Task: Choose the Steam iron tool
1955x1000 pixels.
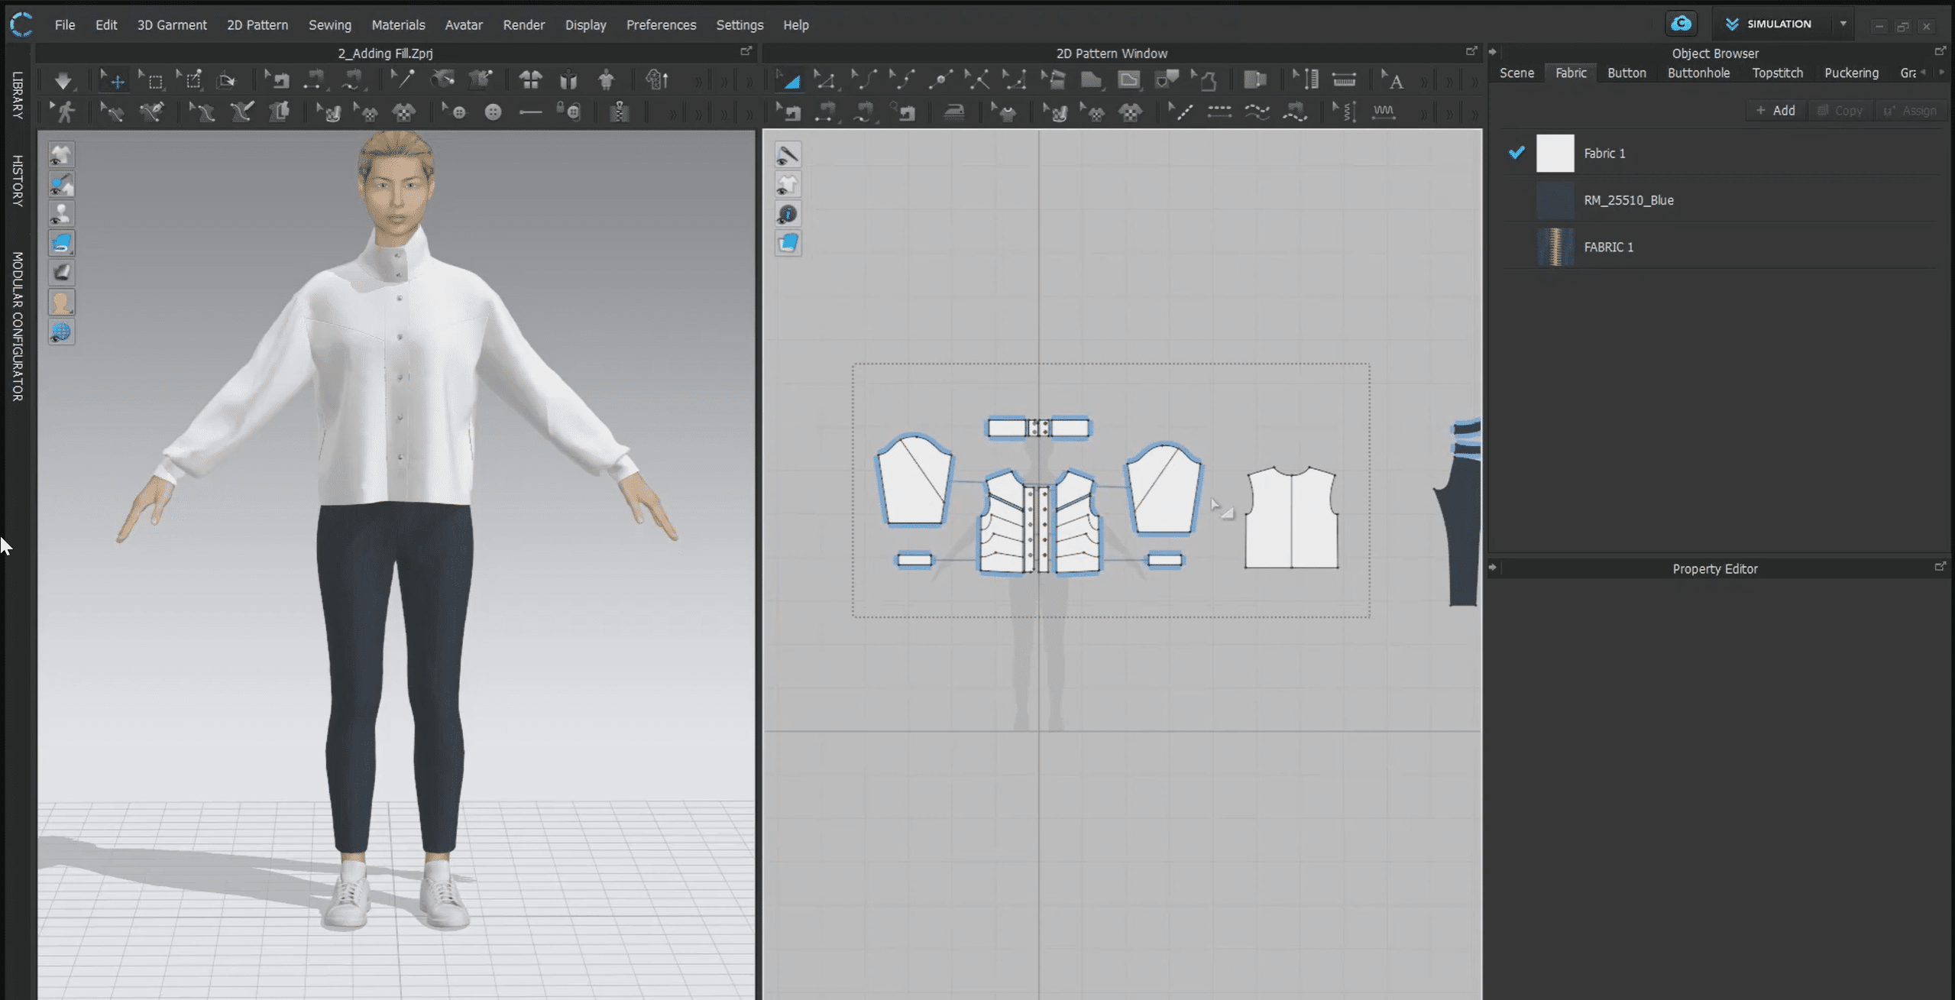Action: (953, 112)
